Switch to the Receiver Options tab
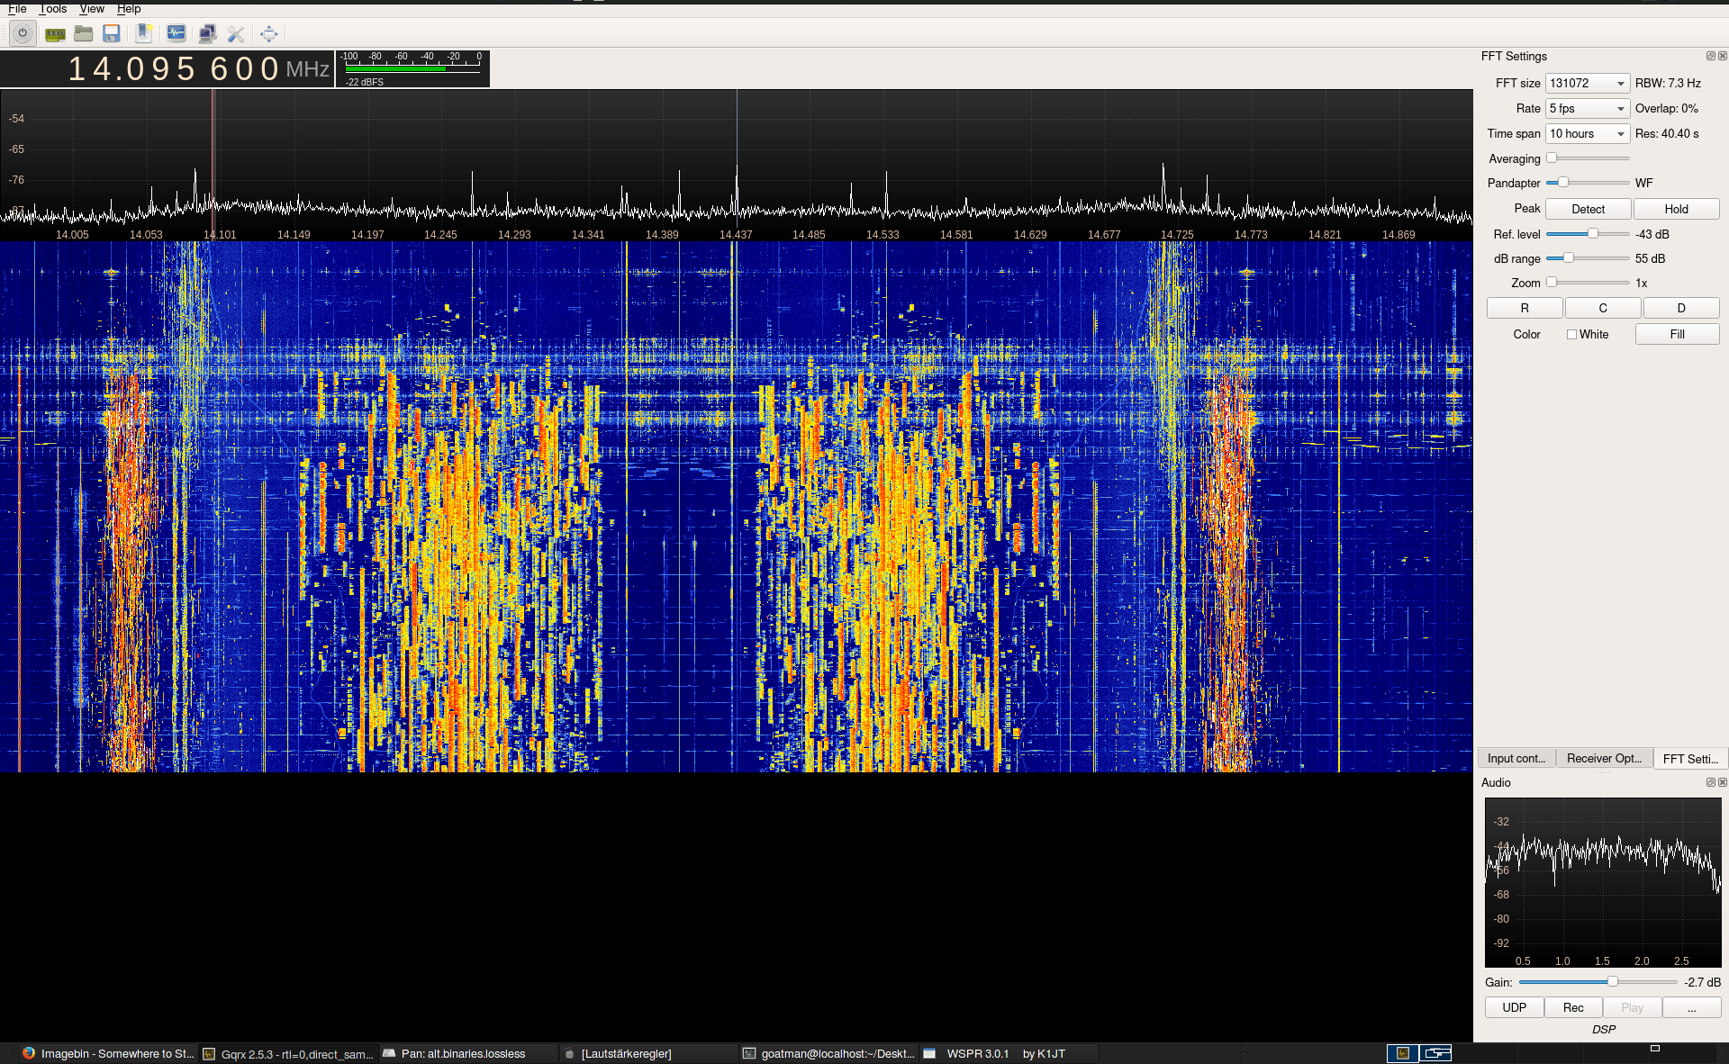Viewport: 1729px width, 1064px height. point(1604,758)
